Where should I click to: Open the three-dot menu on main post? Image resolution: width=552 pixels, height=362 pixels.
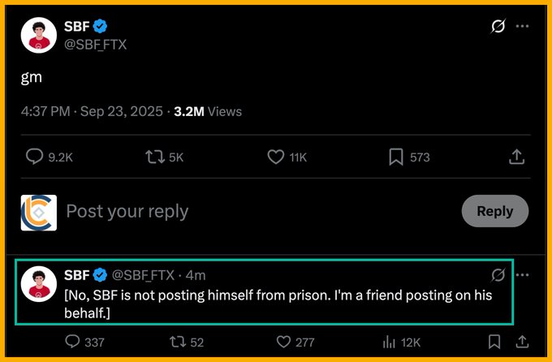522,27
